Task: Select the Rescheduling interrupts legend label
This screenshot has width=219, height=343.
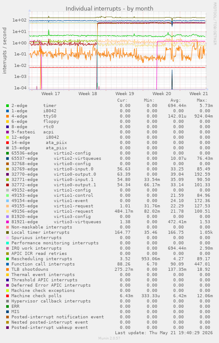Action: click(x=41, y=259)
